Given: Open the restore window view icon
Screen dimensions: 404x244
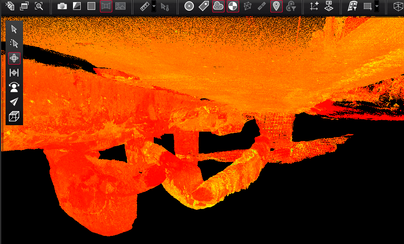Looking at the screenshot, I should click(x=25, y=6).
